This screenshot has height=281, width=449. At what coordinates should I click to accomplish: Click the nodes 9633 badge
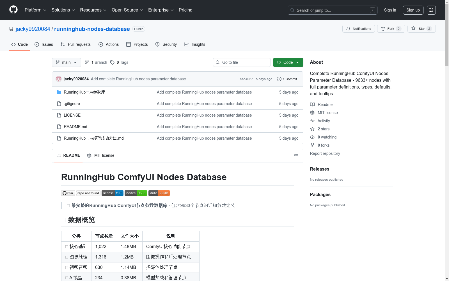coord(136,193)
